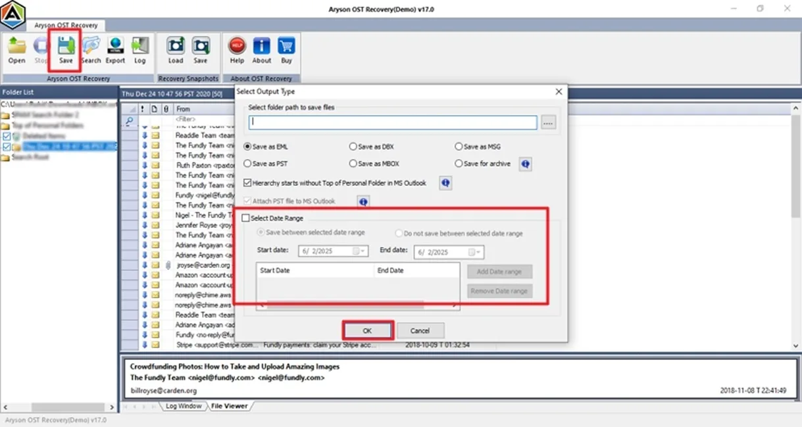802x427 pixels.
Task: Switch to the File Viewer tab
Action: (x=229, y=406)
